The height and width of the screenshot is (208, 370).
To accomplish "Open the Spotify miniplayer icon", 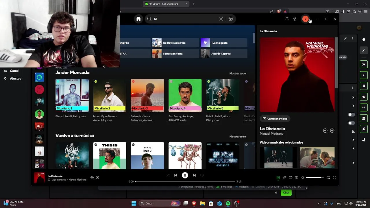I will 328,178.
